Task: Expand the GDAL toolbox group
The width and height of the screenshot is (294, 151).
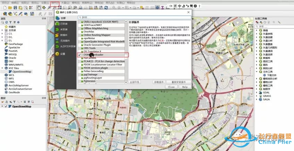Action: (x=257, y=92)
